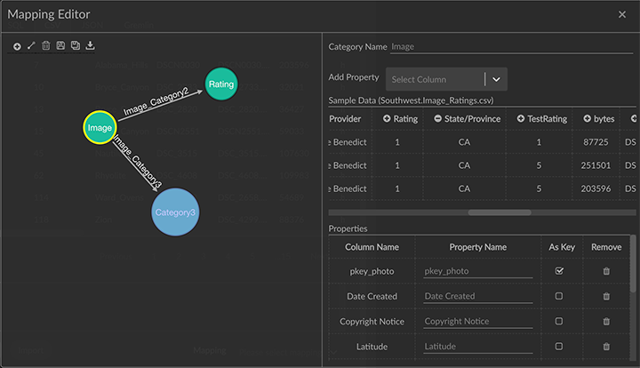Click the save-as copy icon in toolbar
Screen dimensions: 640x368
pyautogui.click(x=75, y=45)
